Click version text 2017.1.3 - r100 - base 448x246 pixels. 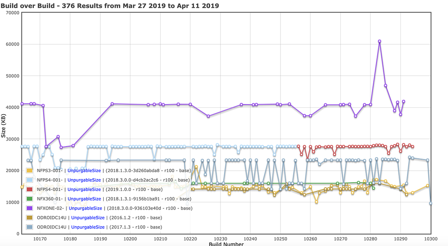pyautogui.click(x=136, y=227)
